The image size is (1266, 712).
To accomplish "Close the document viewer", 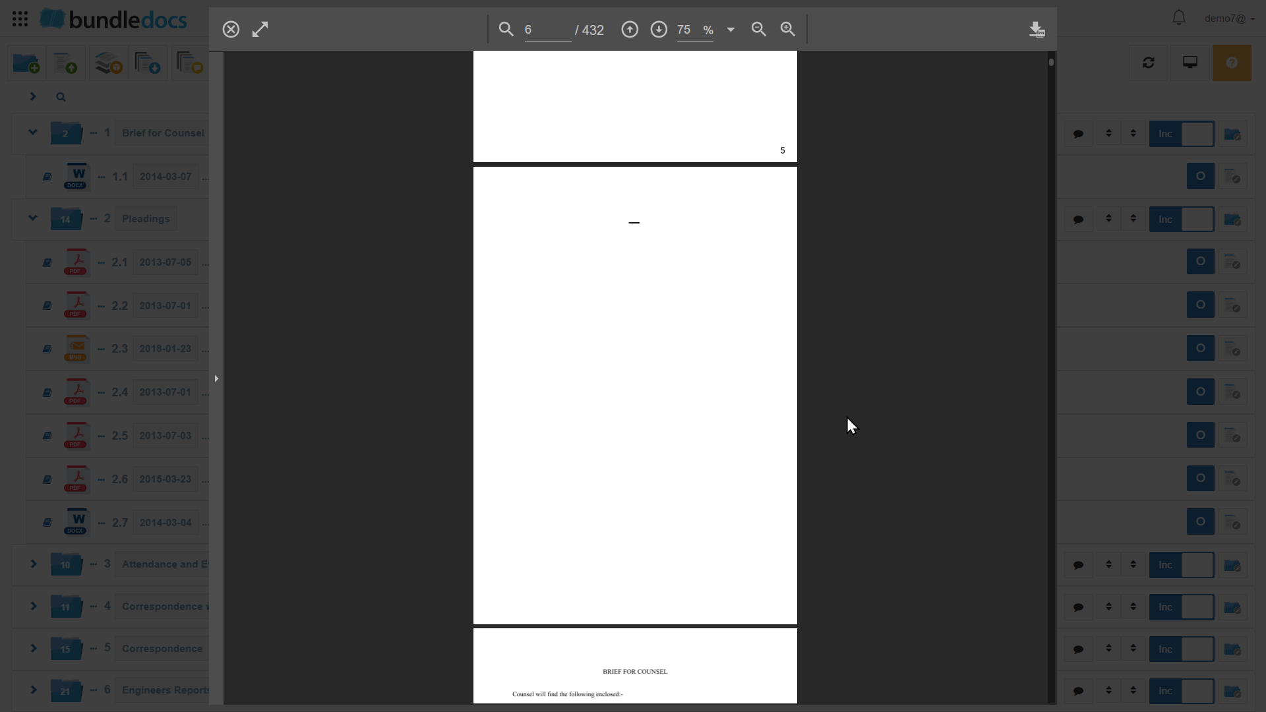I will tap(231, 30).
